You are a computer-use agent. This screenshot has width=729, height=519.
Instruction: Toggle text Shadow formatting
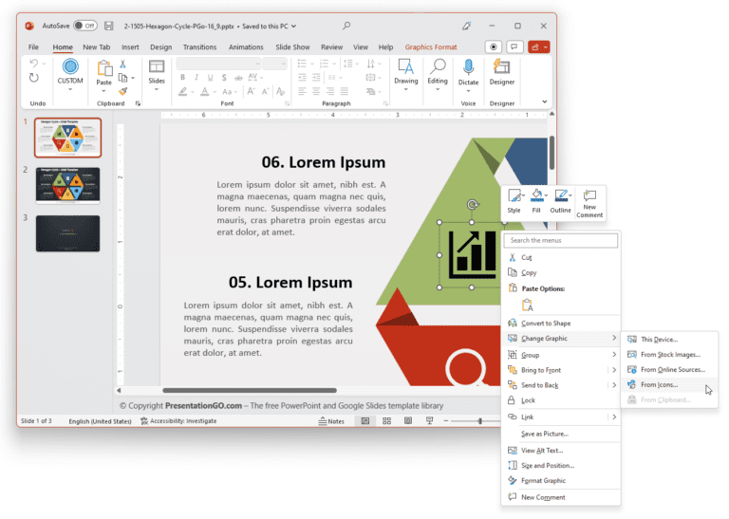click(x=224, y=77)
